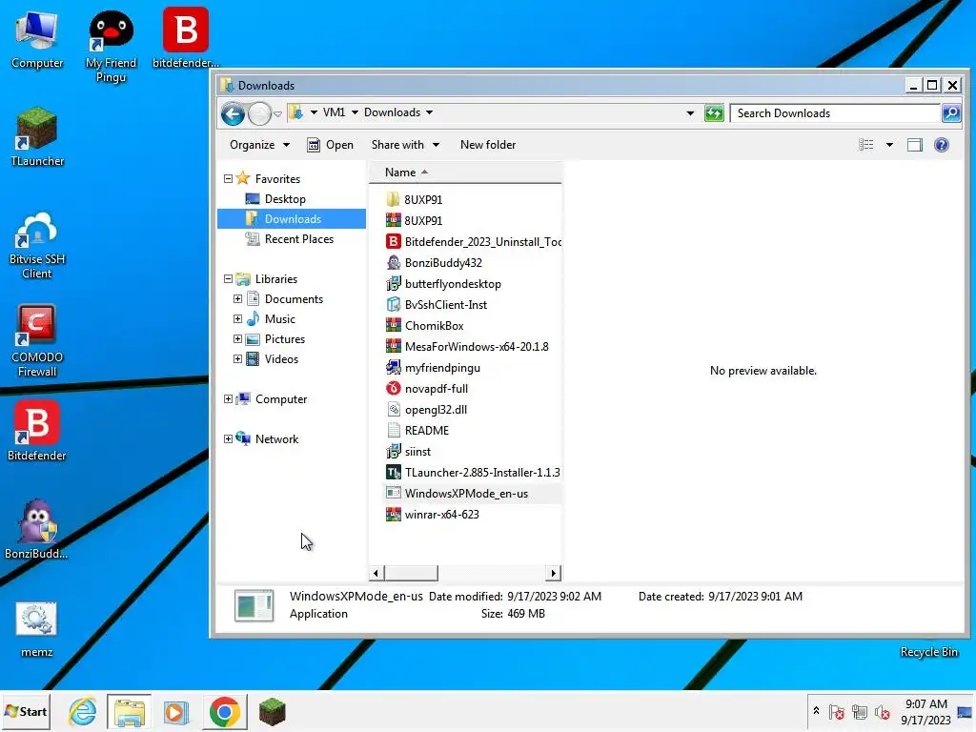Screen dimensions: 976x732
Task: Select BonziBuddy432 file
Action: pos(434,263)
